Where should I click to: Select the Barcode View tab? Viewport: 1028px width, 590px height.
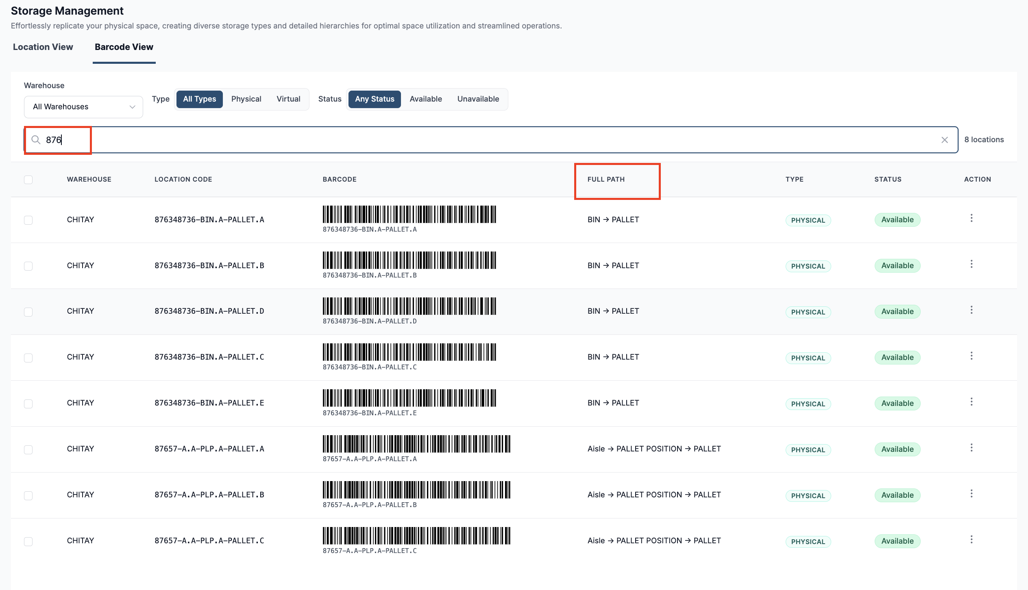[x=124, y=47]
